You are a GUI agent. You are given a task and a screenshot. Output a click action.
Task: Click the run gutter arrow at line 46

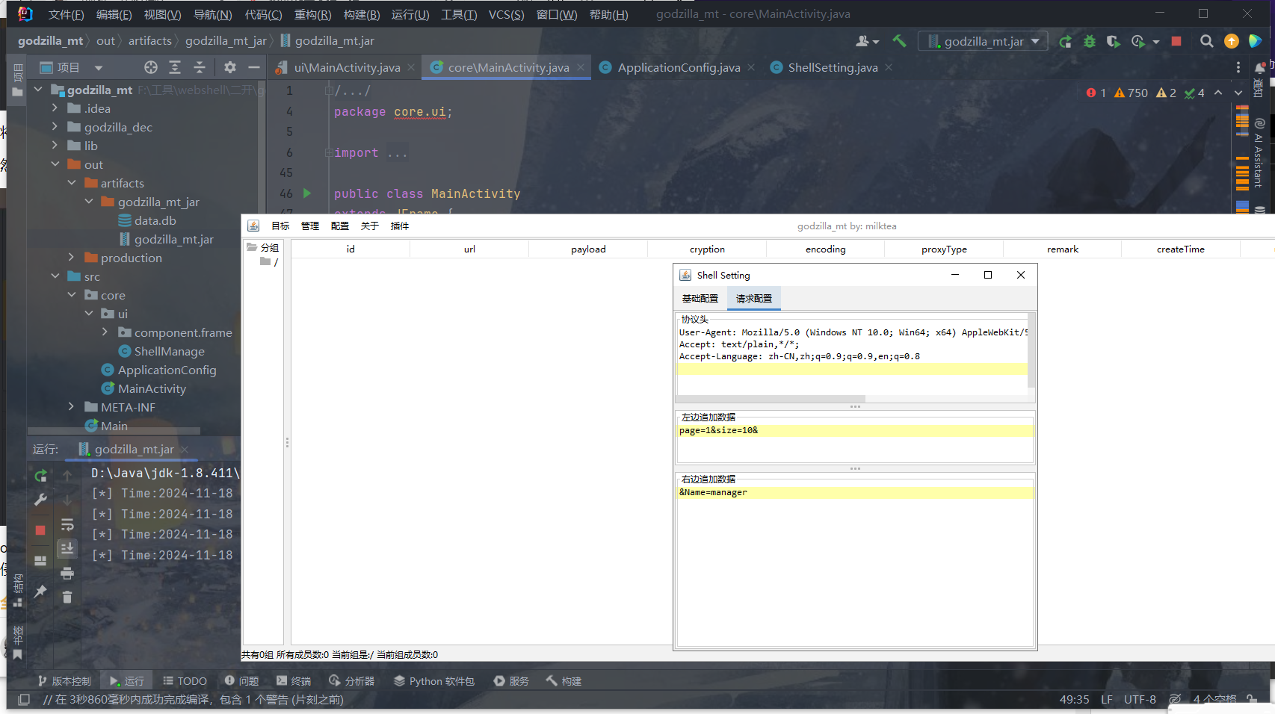click(x=307, y=193)
